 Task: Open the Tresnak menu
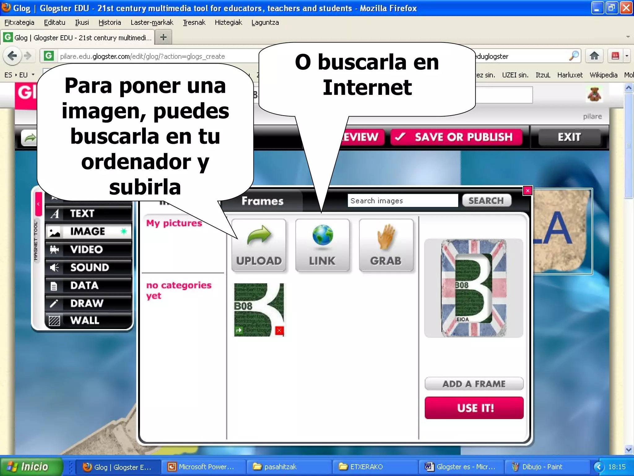(194, 22)
